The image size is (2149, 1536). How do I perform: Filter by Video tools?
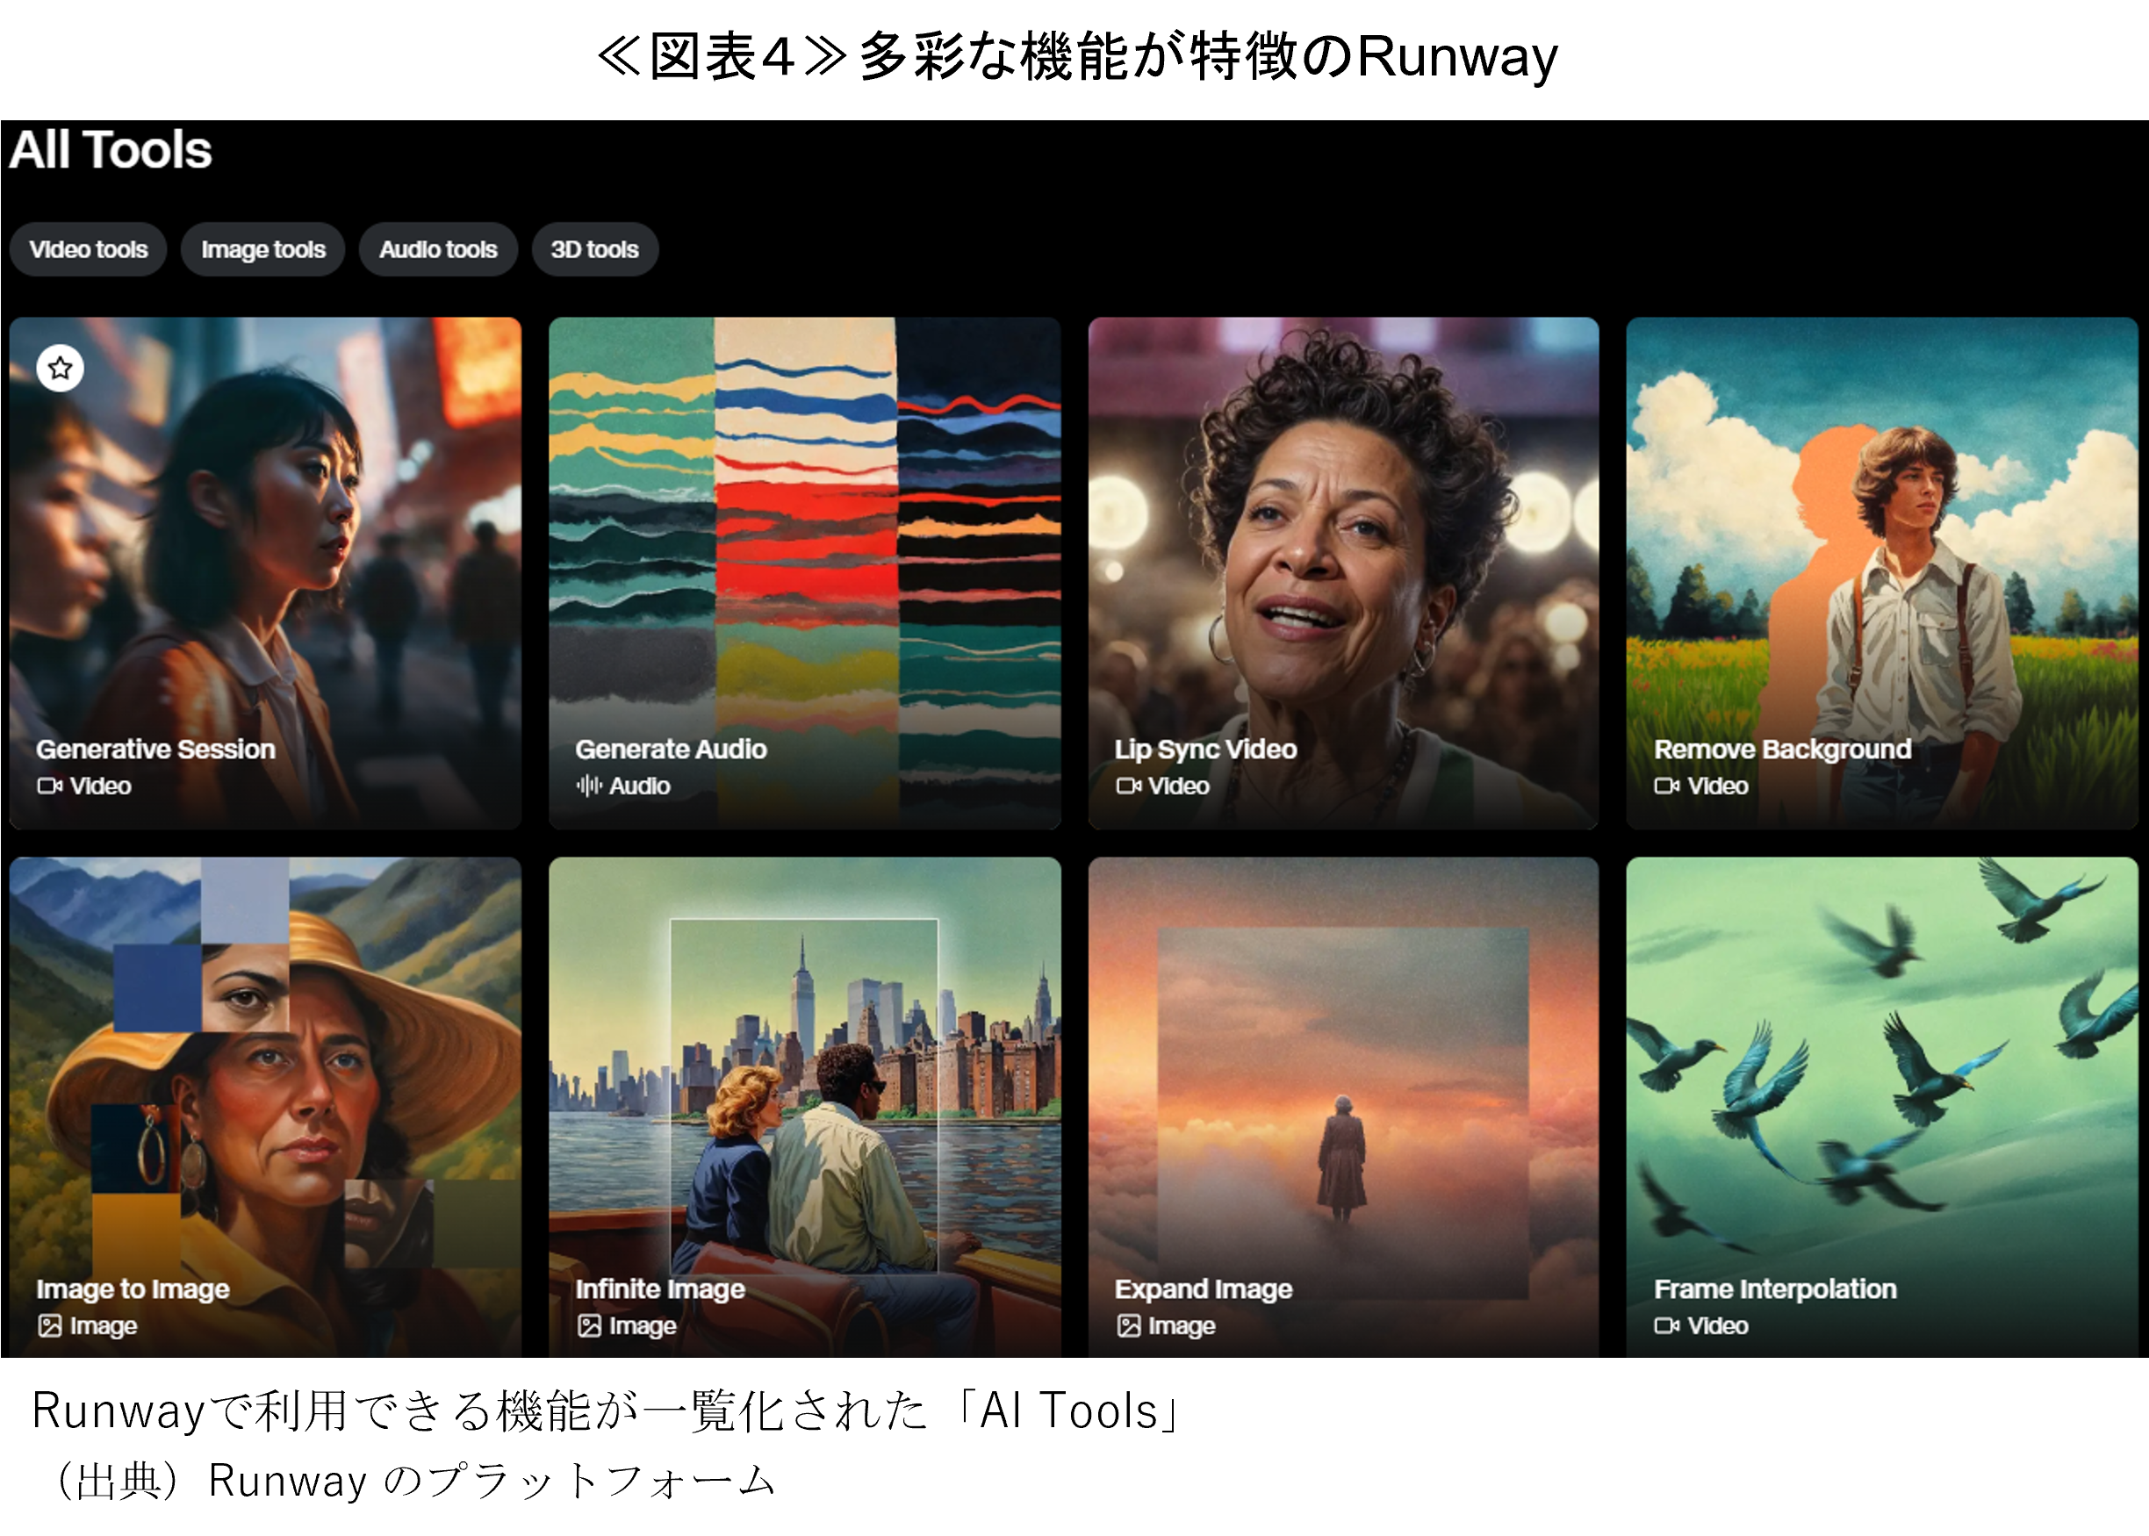pos(88,249)
